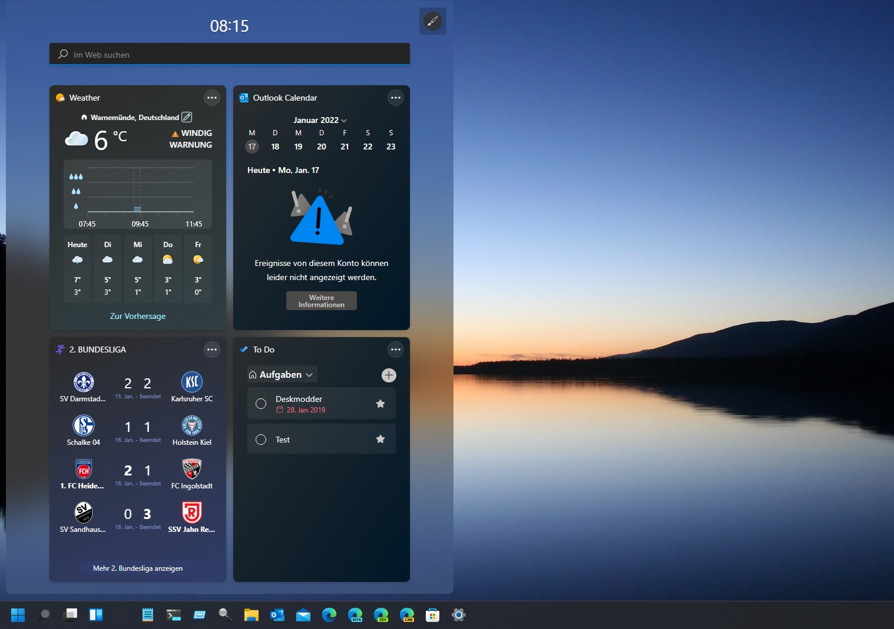This screenshot has height=629, width=894.
Task: Open Outlook Calendar widget options menu
Action: pyautogui.click(x=396, y=98)
